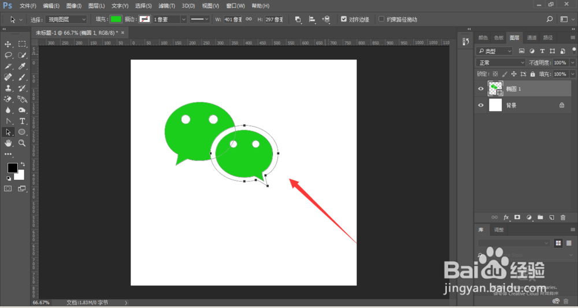Select the Eyedropper tool
Screen dimensions: 578x308
tap(22, 66)
